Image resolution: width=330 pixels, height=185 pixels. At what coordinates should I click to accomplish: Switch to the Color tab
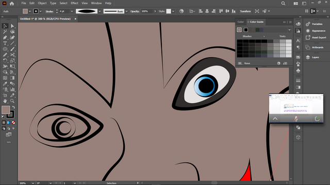pyautogui.click(x=241, y=22)
